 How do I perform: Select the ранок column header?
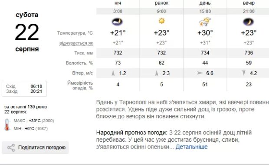[x=161, y=3]
